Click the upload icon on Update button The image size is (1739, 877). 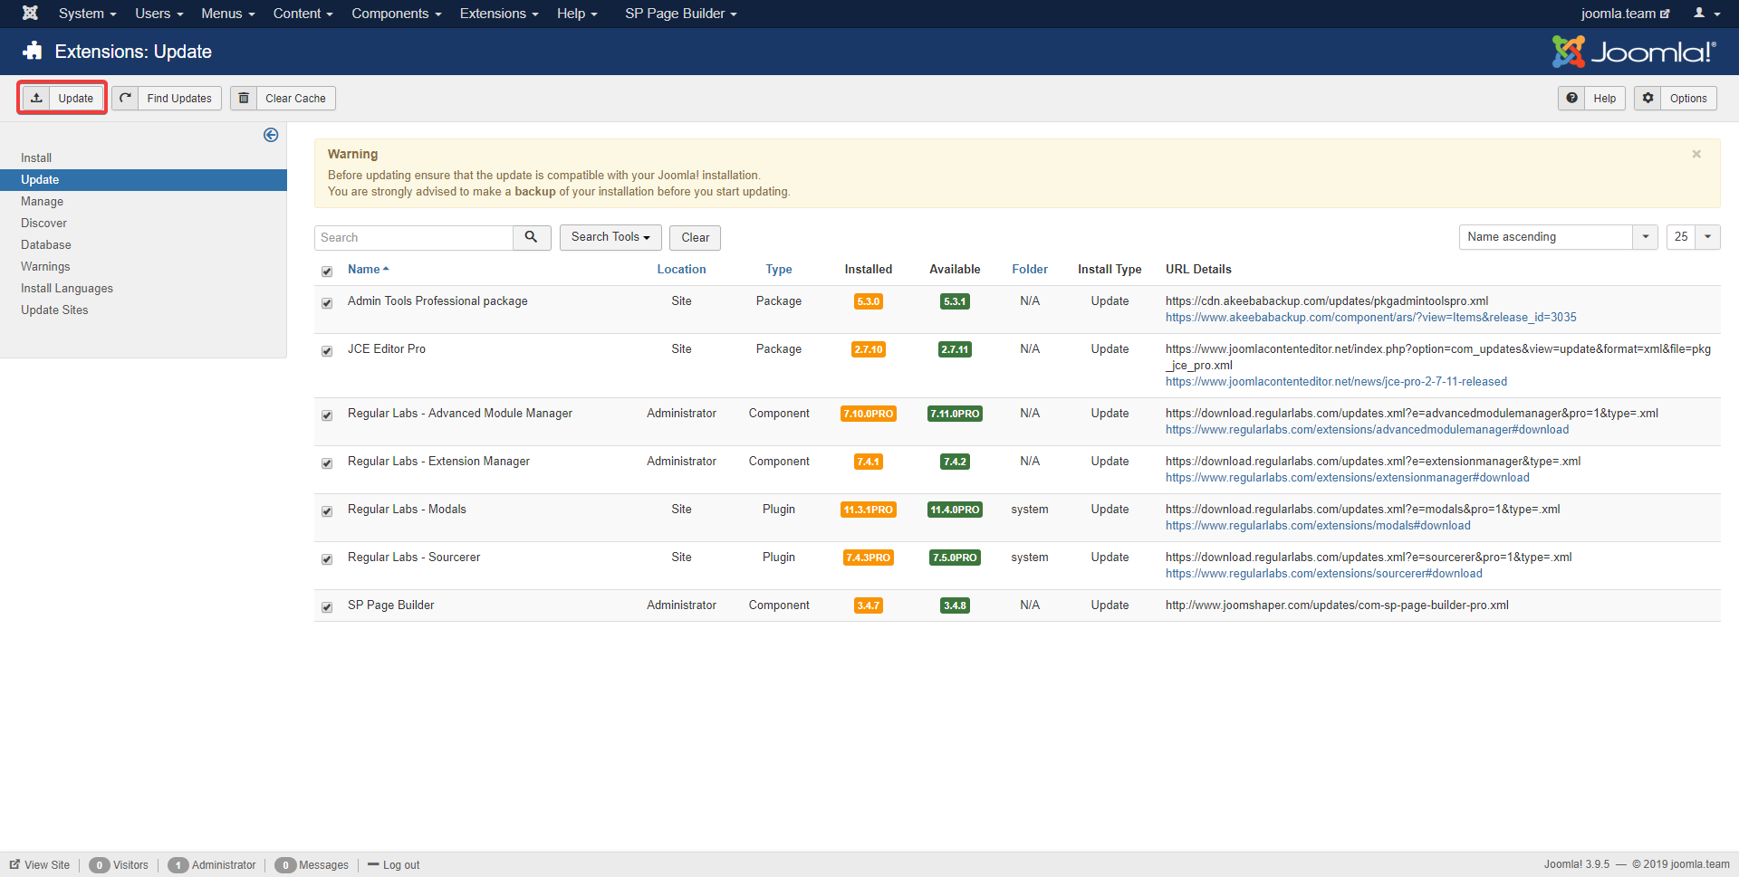pos(36,98)
